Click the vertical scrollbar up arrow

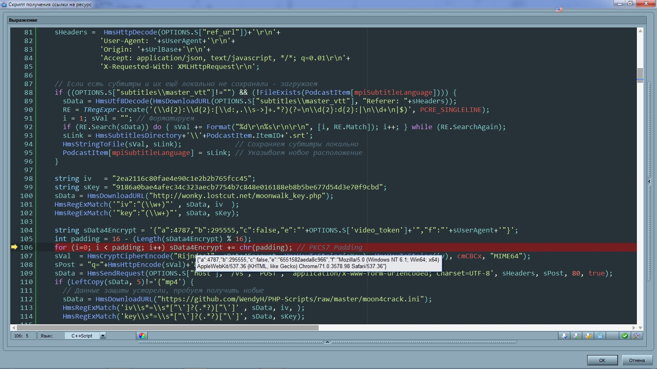click(640, 31)
